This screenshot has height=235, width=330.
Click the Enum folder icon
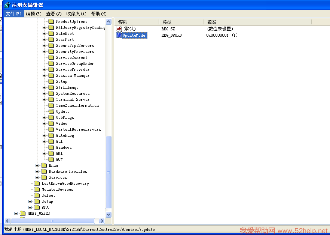[x=44, y=165]
